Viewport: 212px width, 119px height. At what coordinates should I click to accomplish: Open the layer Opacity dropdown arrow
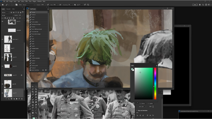(x=22, y=15)
